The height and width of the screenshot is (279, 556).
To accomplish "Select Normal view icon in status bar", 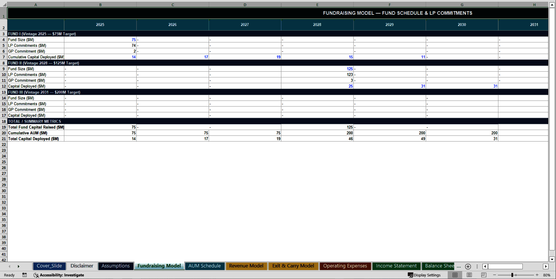I will [455, 275].
